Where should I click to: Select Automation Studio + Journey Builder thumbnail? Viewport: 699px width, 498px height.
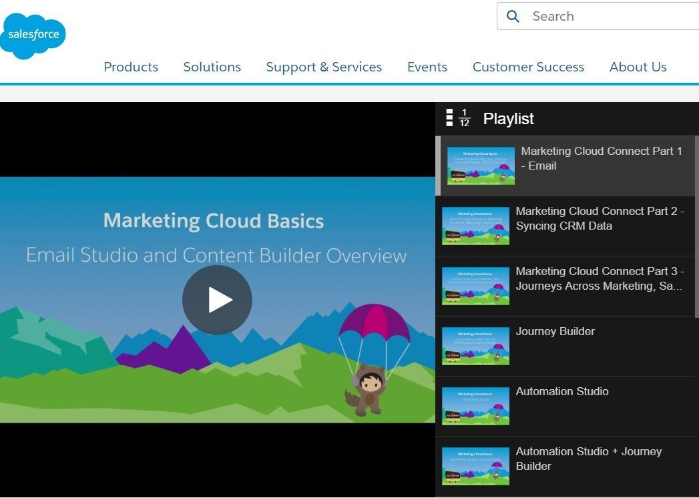pyautogui.click(x=475, y=466)
